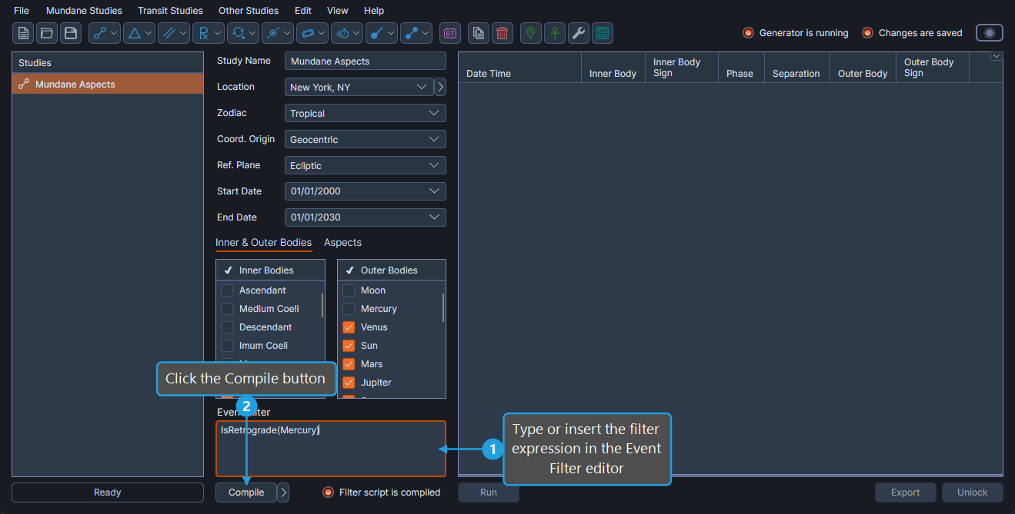Create a new file with the blank page icon
The image size is (1015, 514).
24,33
